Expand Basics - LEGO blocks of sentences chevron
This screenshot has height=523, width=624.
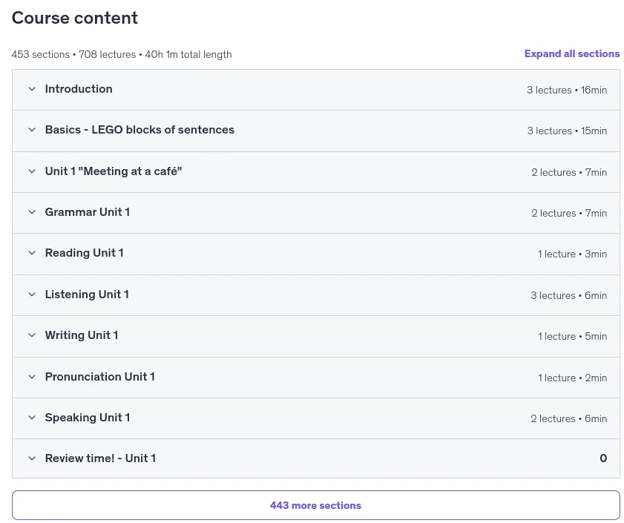point(32,130)
